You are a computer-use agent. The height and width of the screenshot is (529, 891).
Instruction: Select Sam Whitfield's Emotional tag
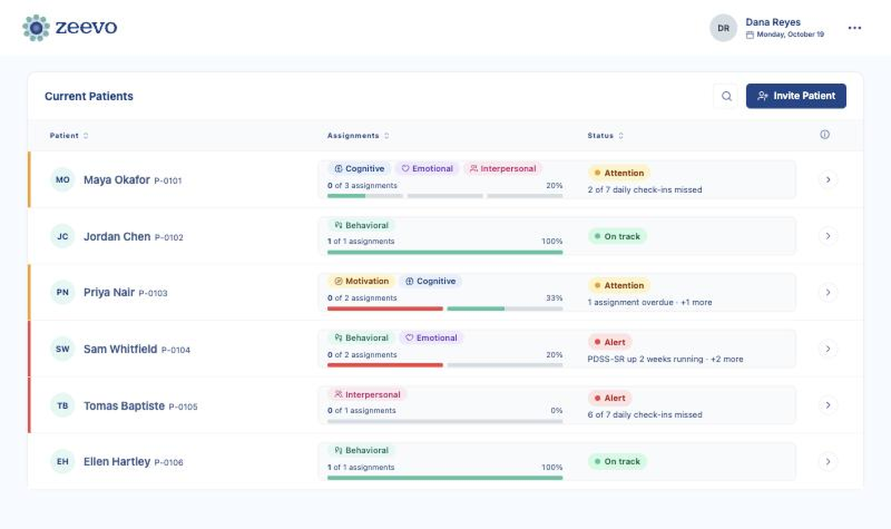432,338
